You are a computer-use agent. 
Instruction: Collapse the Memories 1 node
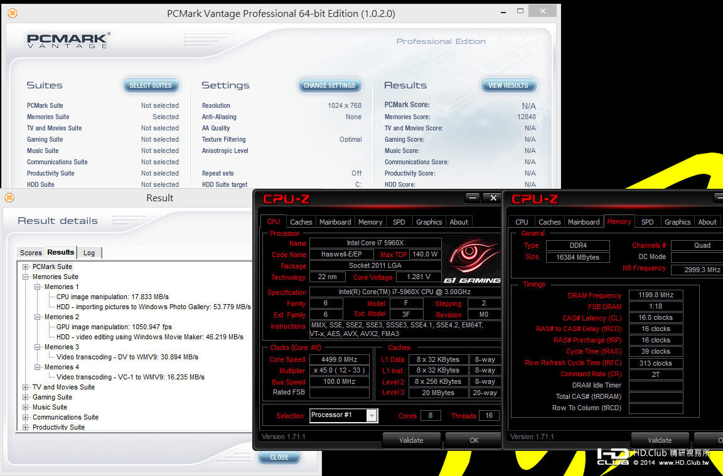click(x=38, y=287)
